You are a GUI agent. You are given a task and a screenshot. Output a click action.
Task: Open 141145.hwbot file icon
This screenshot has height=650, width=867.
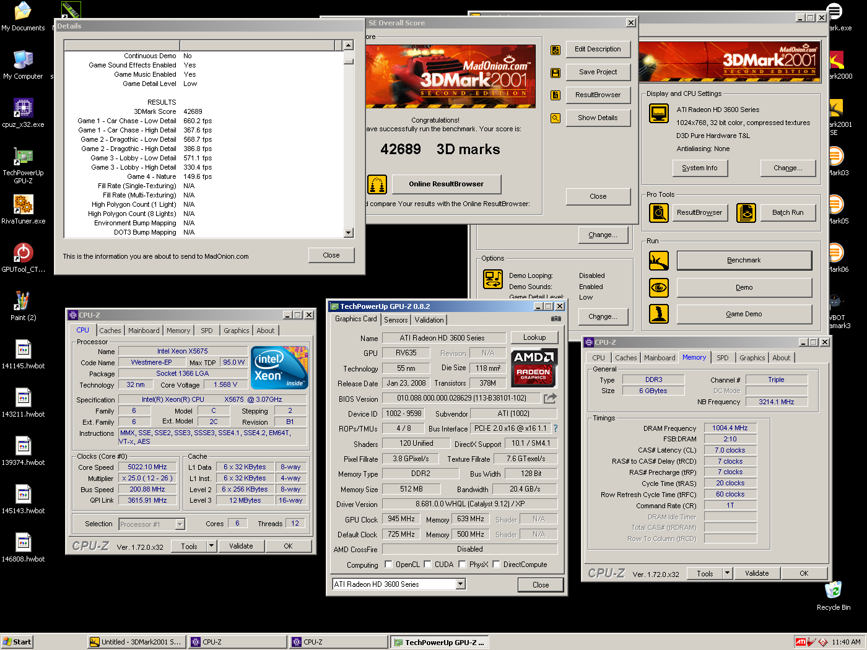pos(23,355)
